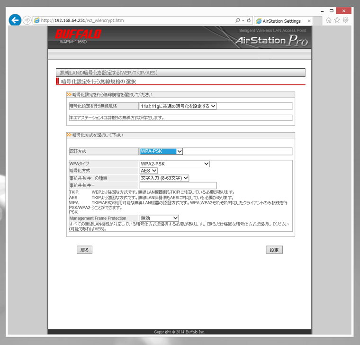Click the 本エアステーション note text
Screen dimensions: 360x345
point(117,118)
